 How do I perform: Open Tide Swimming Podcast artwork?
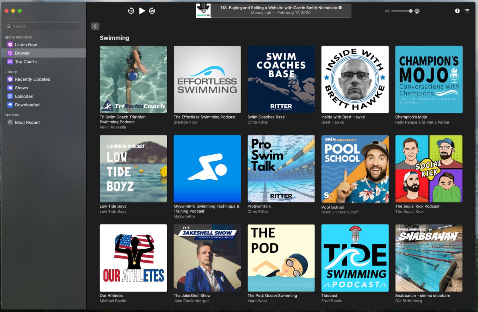[x=355, y=258]
